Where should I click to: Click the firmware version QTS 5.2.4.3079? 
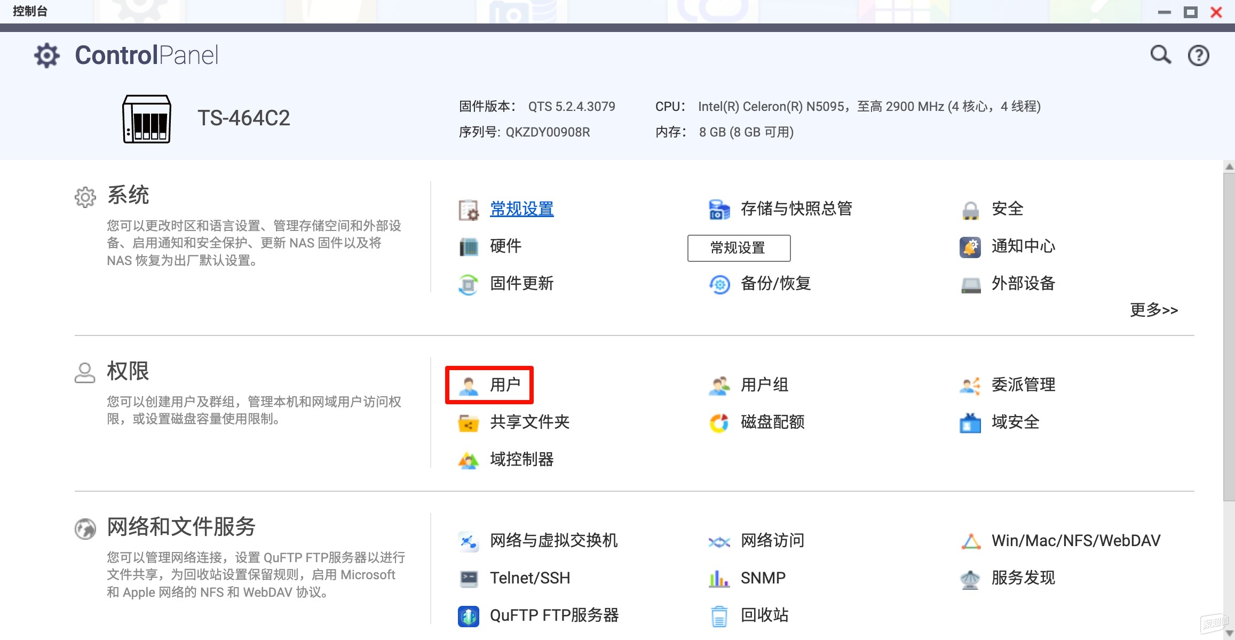click(572, 106)
